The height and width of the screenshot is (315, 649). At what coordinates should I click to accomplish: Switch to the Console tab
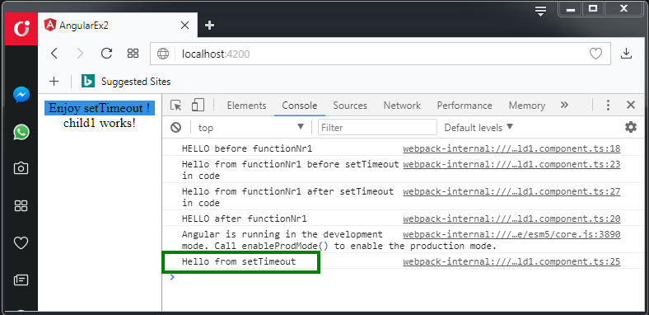tap(300, 106)
